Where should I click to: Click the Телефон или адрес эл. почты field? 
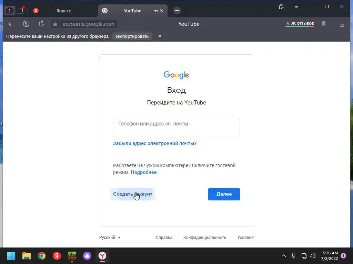click(176, 128)
